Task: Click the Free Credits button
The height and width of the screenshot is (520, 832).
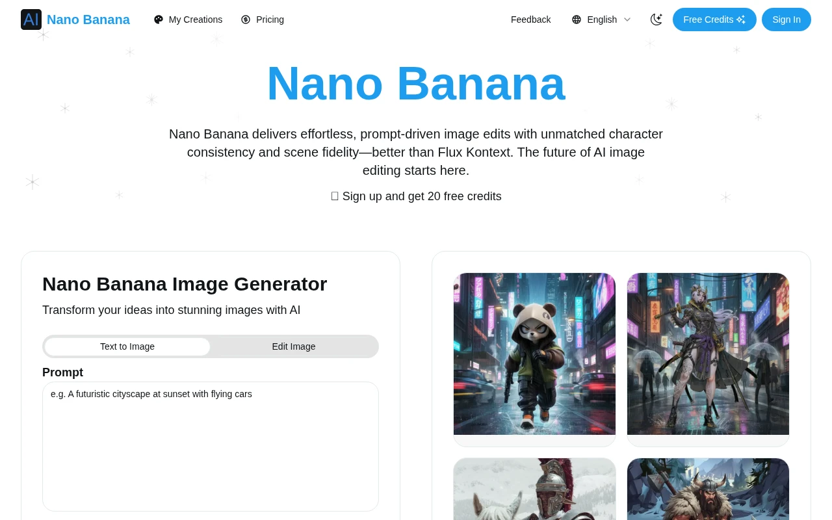Action: pos(714,19)
